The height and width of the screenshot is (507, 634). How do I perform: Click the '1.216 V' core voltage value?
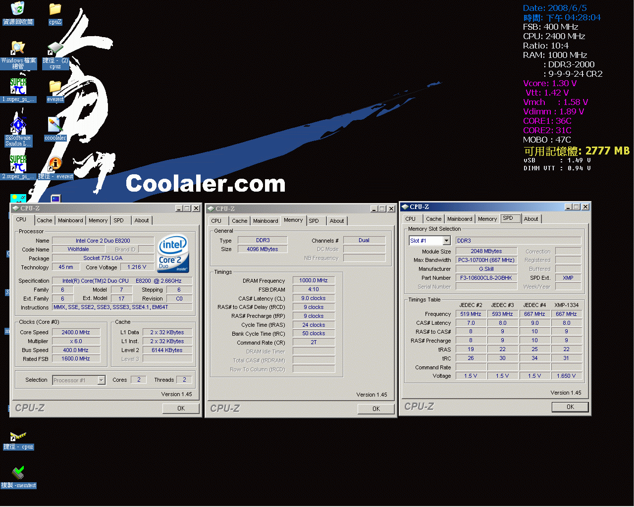137,267
